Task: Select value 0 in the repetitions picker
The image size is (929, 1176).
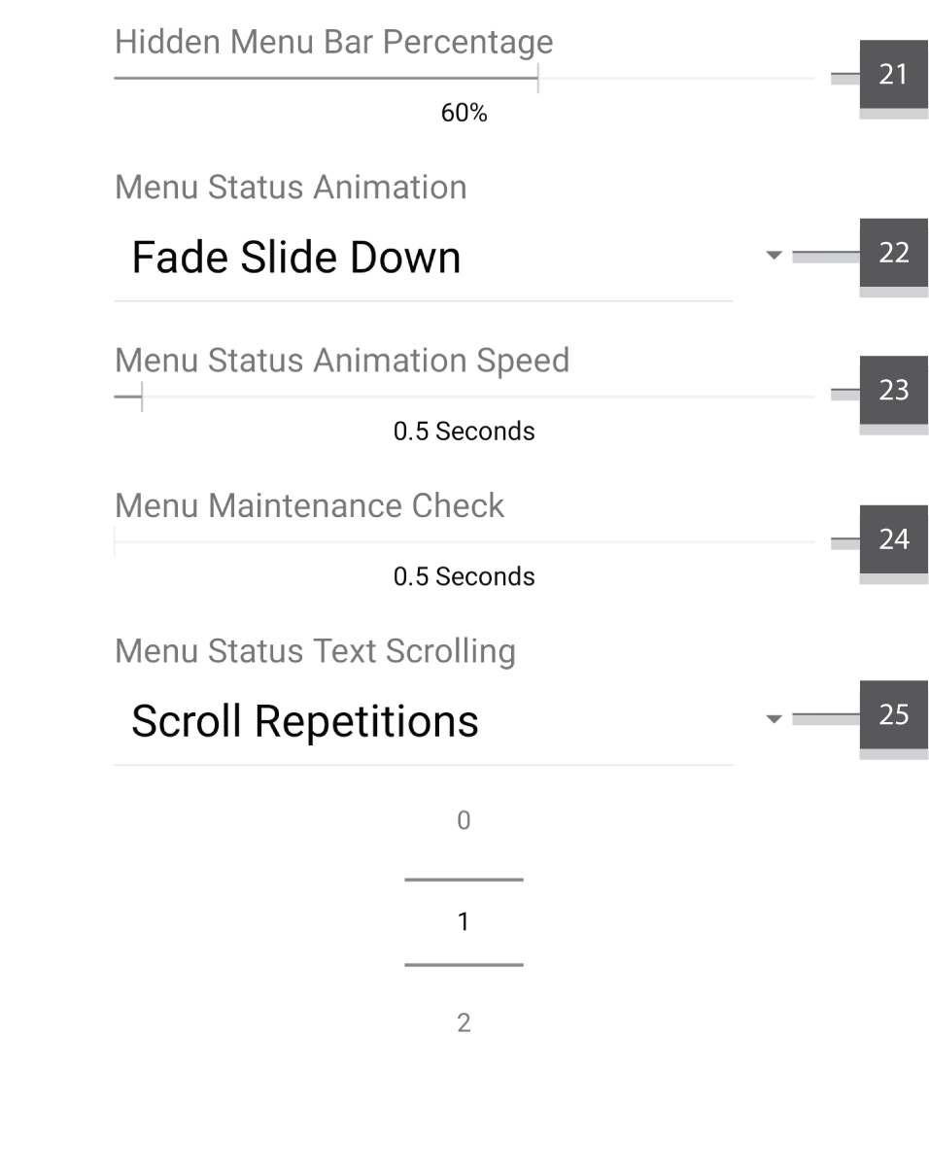Action: click(464, 820)
